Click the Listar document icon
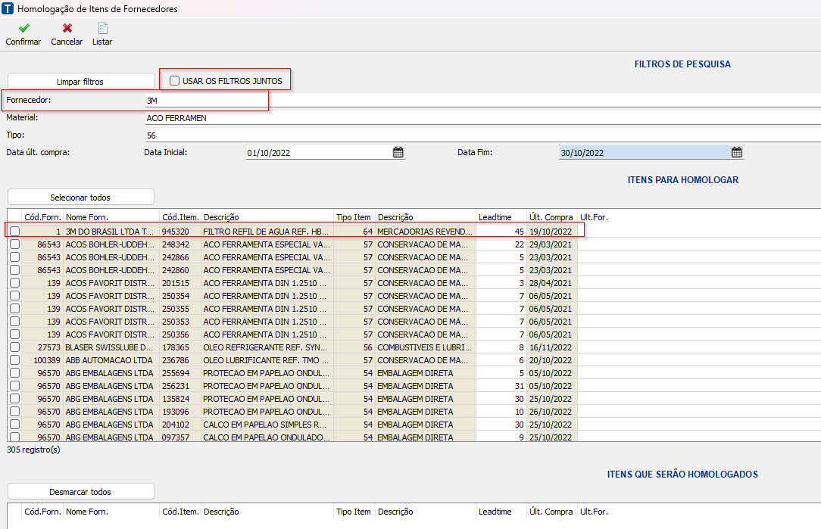 coord(102,28)
